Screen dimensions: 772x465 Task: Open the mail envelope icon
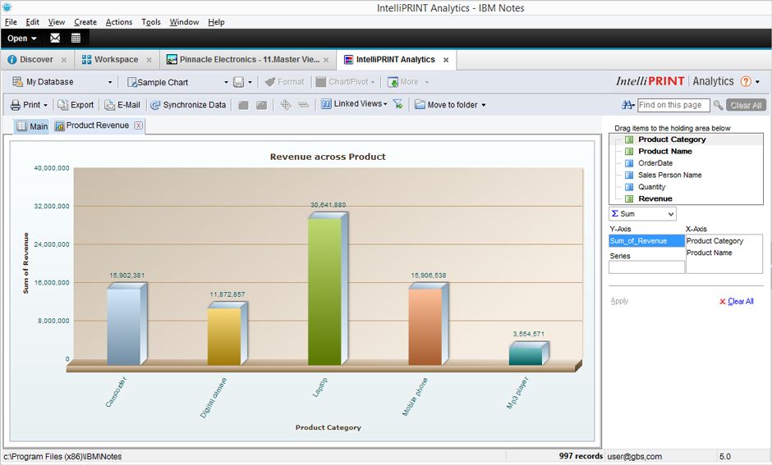(55, 38)
